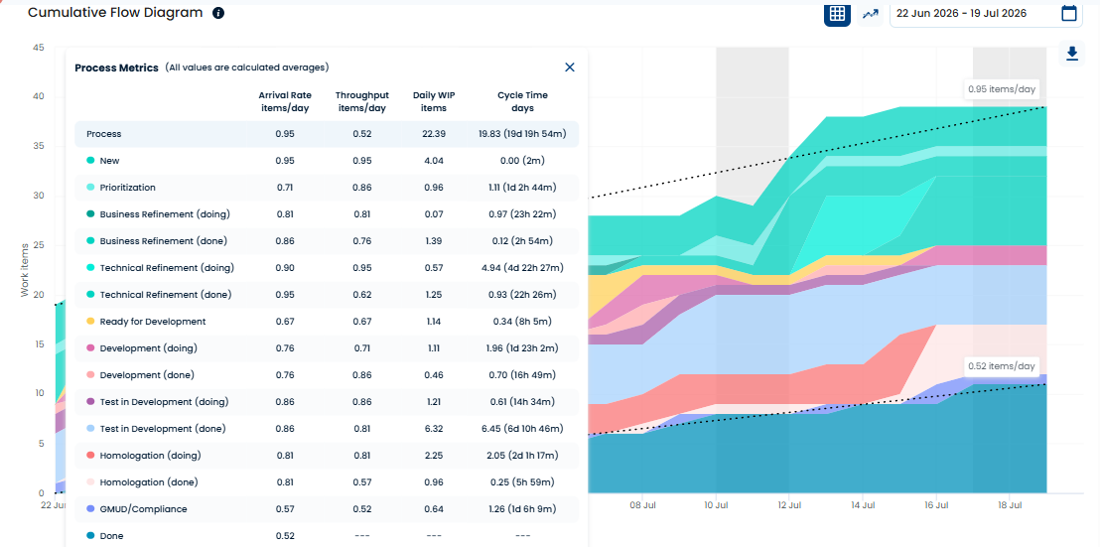The width and height of the screenshot is (1100, 547).
Task: Toggle the process metrics table icon
Action: click(836, 13)
